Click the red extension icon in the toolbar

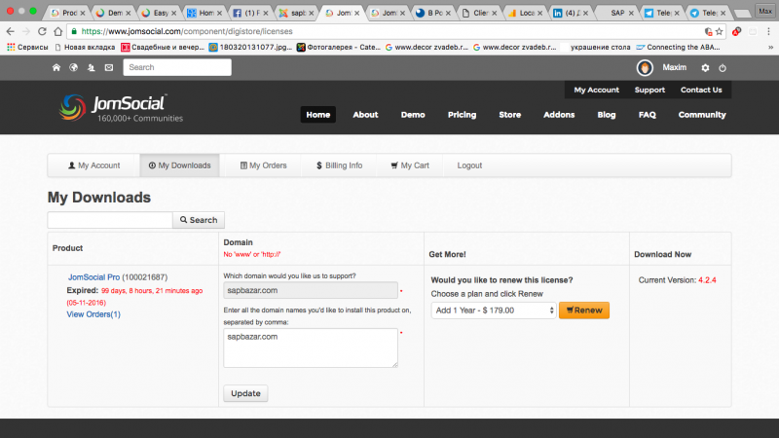736,31
